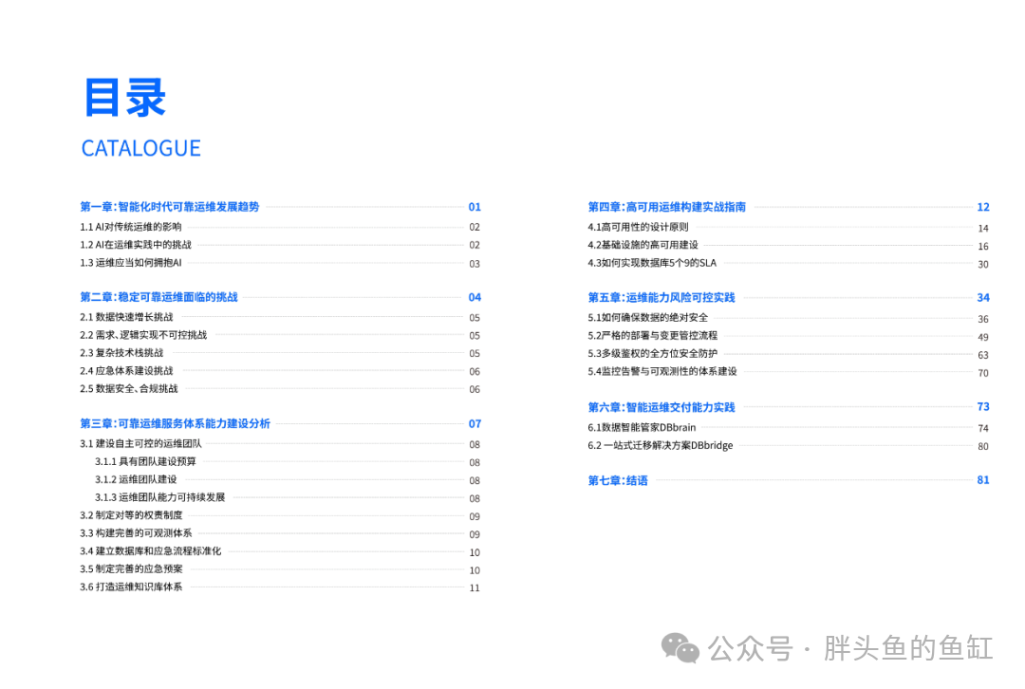This screenshot has width=1025, height=689.
Task: Click the chapter heading 第七章:结语
Action: tap(618, 481)
